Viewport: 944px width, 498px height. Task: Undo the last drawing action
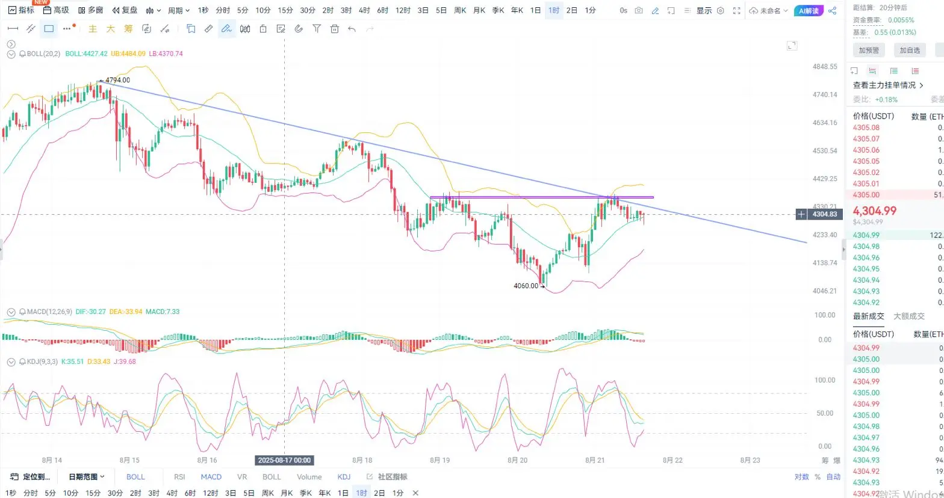click(x=352, y=28)
